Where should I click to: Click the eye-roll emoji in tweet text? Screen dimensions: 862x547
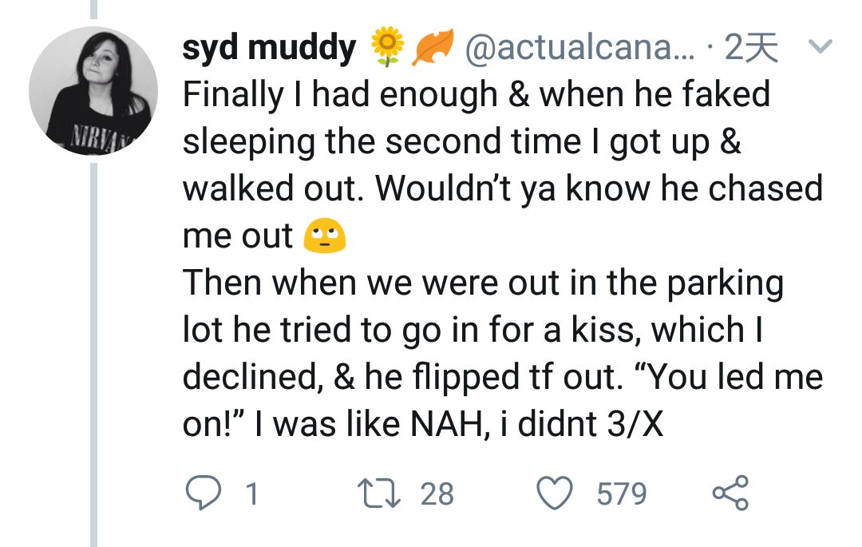coord(325,236)
